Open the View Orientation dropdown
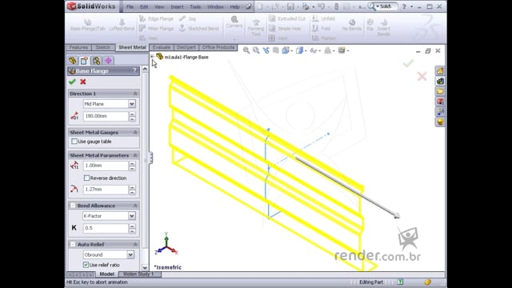The image size is (512, 288). 286,50
